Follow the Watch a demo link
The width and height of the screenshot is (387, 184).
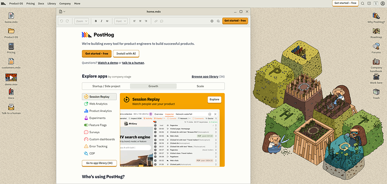[x=108, y=63]
